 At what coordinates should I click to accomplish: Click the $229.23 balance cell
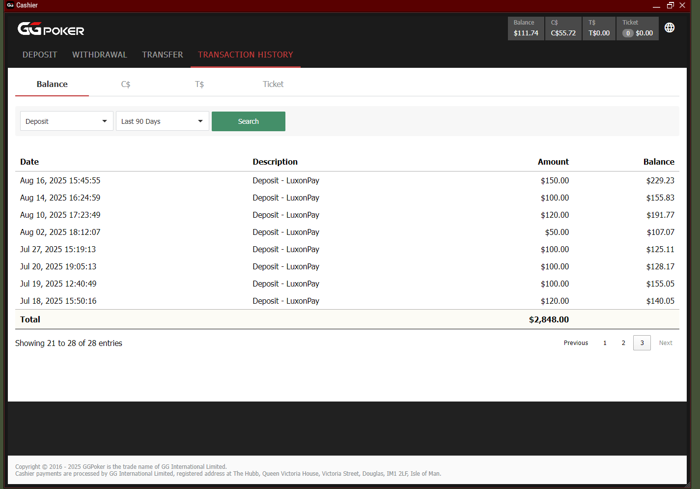(x=660, y=180)
